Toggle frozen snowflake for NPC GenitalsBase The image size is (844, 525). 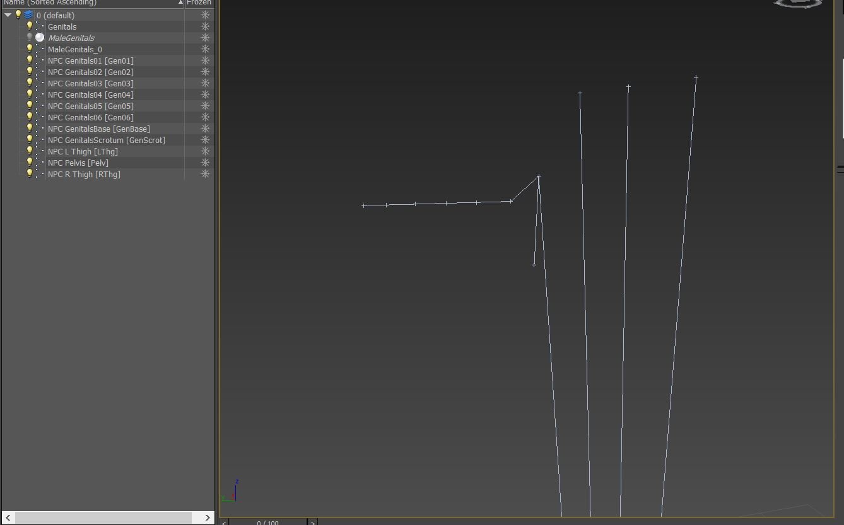205,129
